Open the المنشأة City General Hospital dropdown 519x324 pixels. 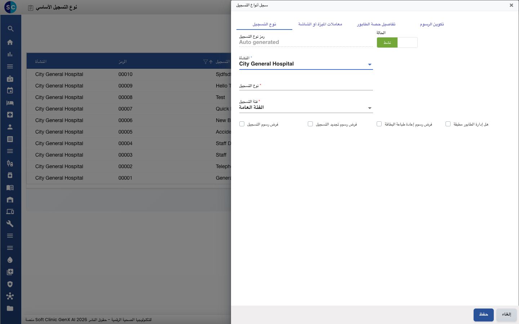pos(306,64)
